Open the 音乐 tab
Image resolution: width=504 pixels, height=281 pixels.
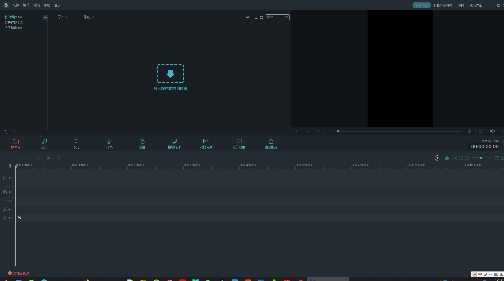44,144
